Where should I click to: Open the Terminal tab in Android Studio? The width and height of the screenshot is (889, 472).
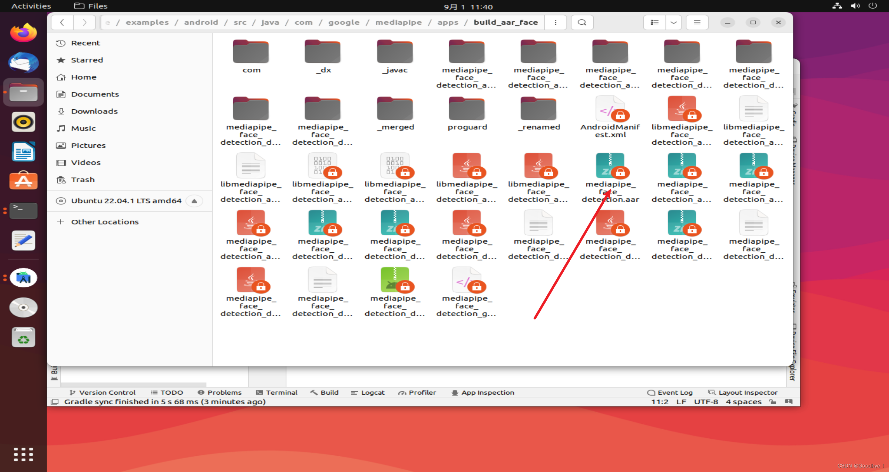click(x=277, y=393)
